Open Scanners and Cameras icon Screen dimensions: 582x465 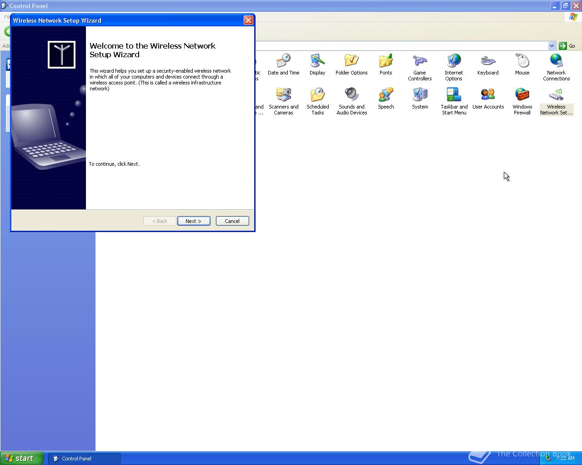coord(283,101)
